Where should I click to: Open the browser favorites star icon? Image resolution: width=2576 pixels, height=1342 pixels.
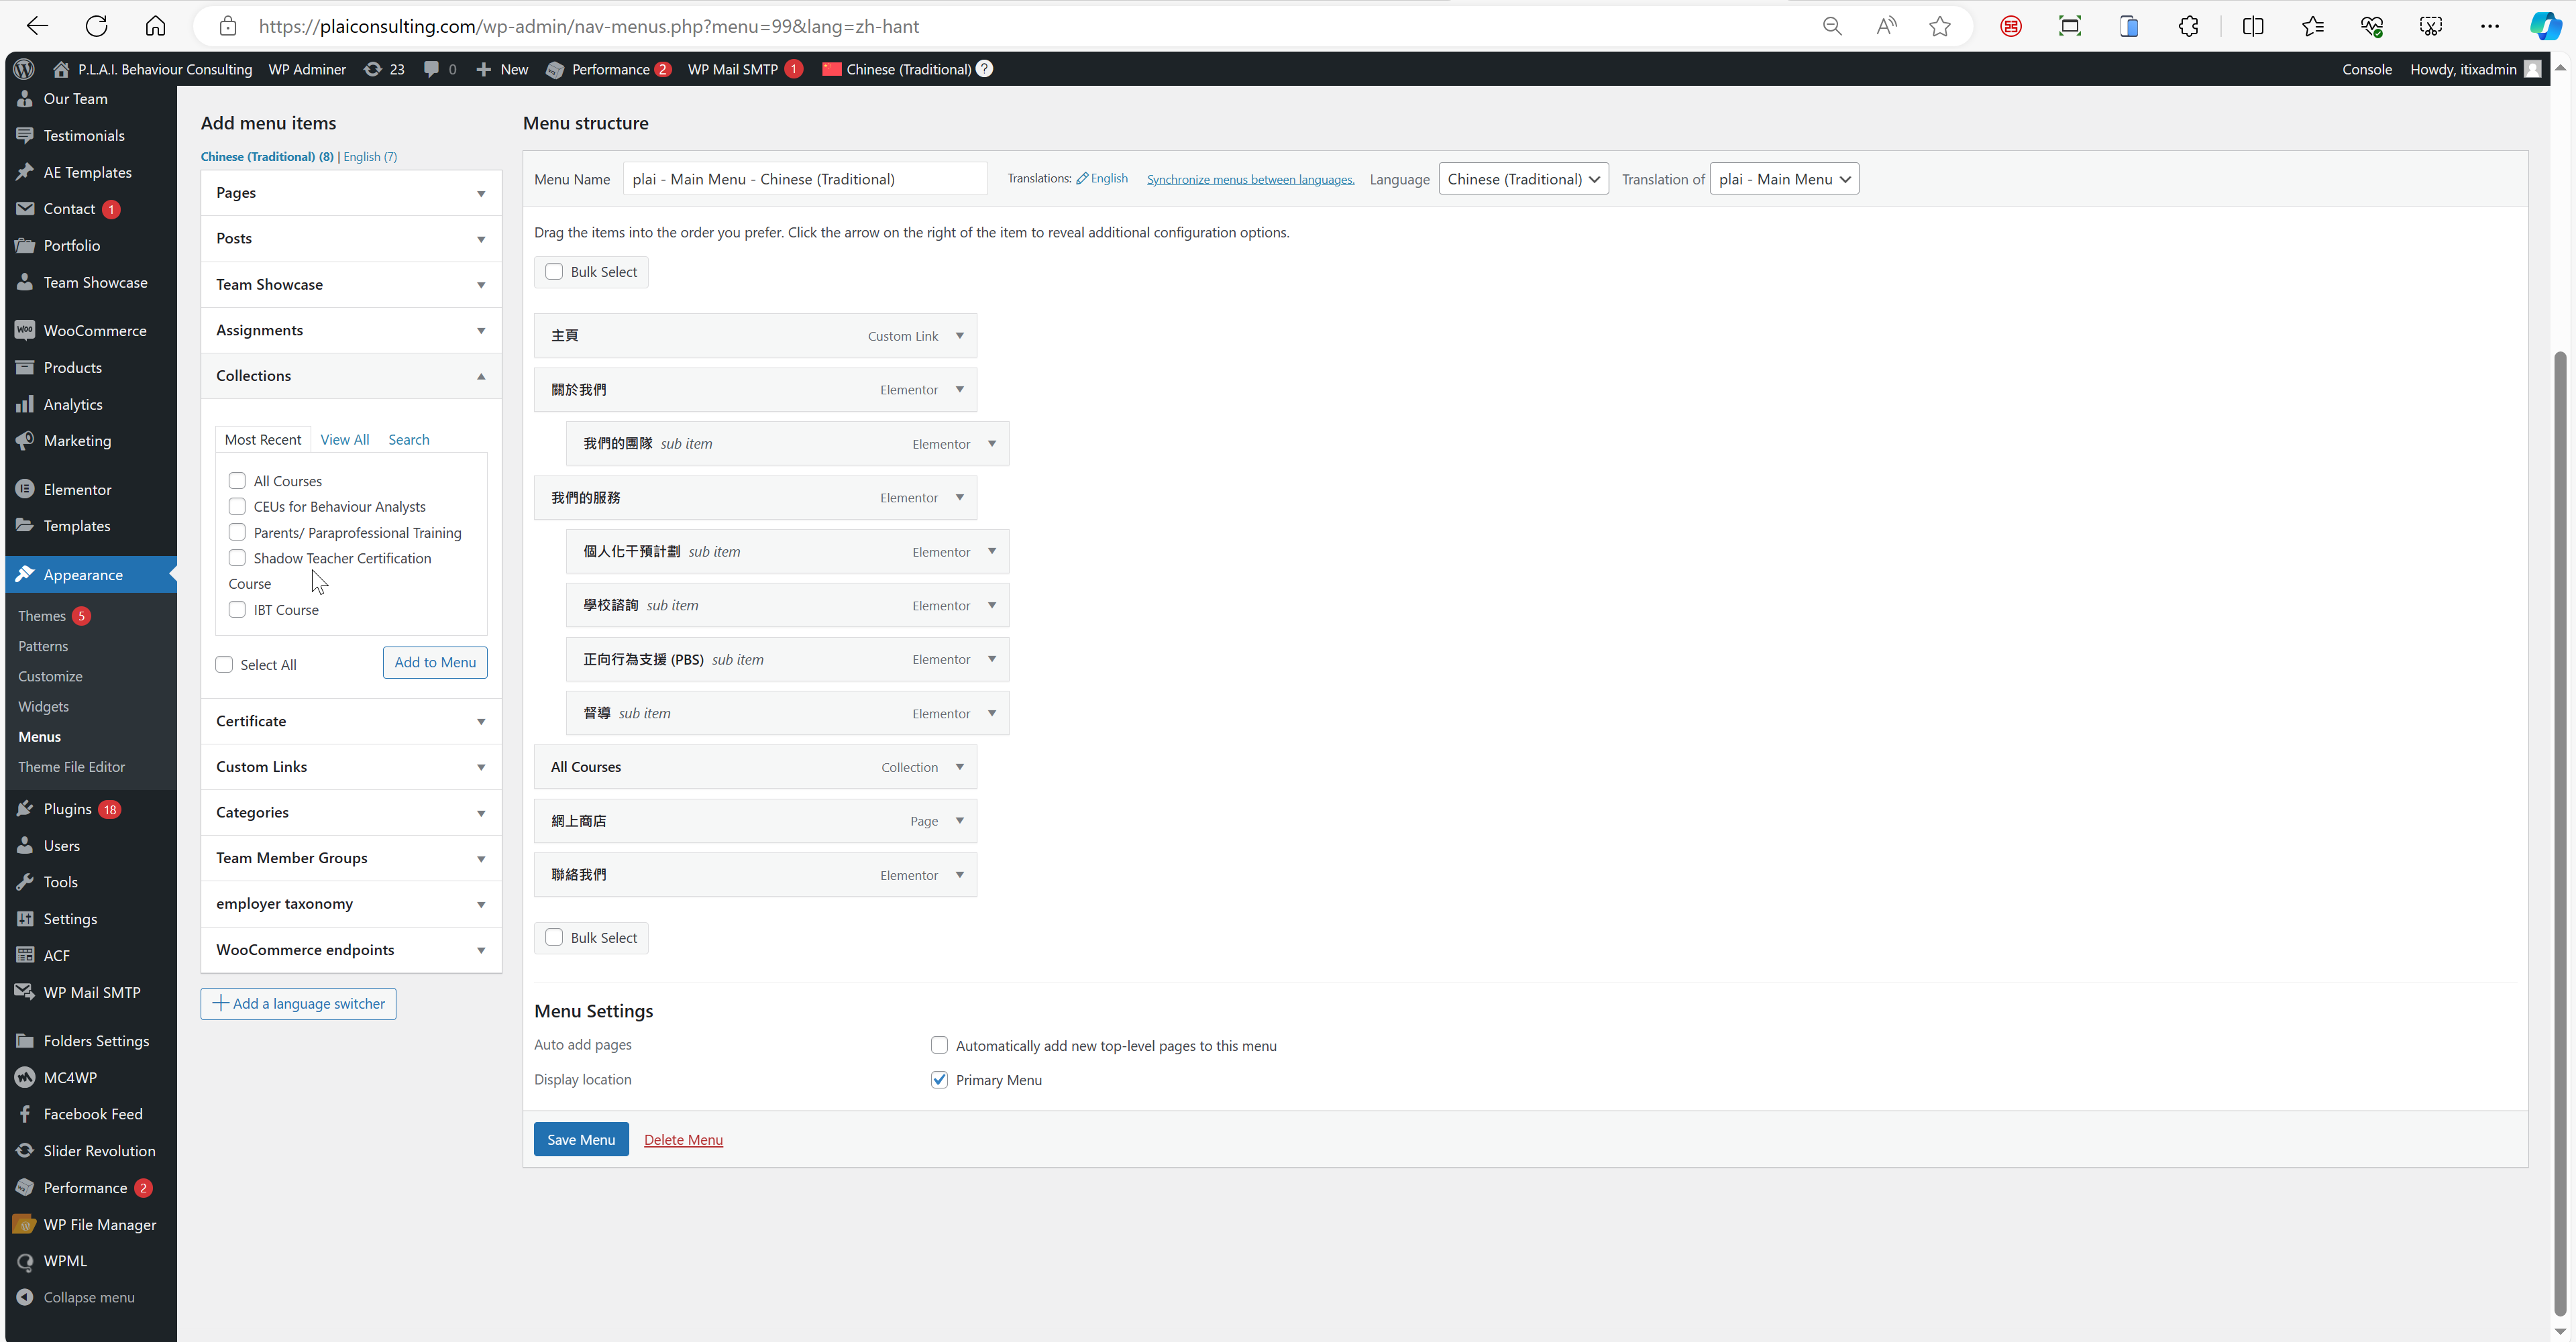click(x=1940, y=26)
